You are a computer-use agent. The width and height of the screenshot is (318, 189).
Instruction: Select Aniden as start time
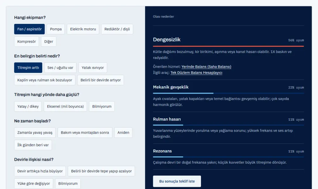(123, 133)
